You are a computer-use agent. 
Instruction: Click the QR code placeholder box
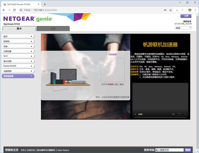point(113,70)
